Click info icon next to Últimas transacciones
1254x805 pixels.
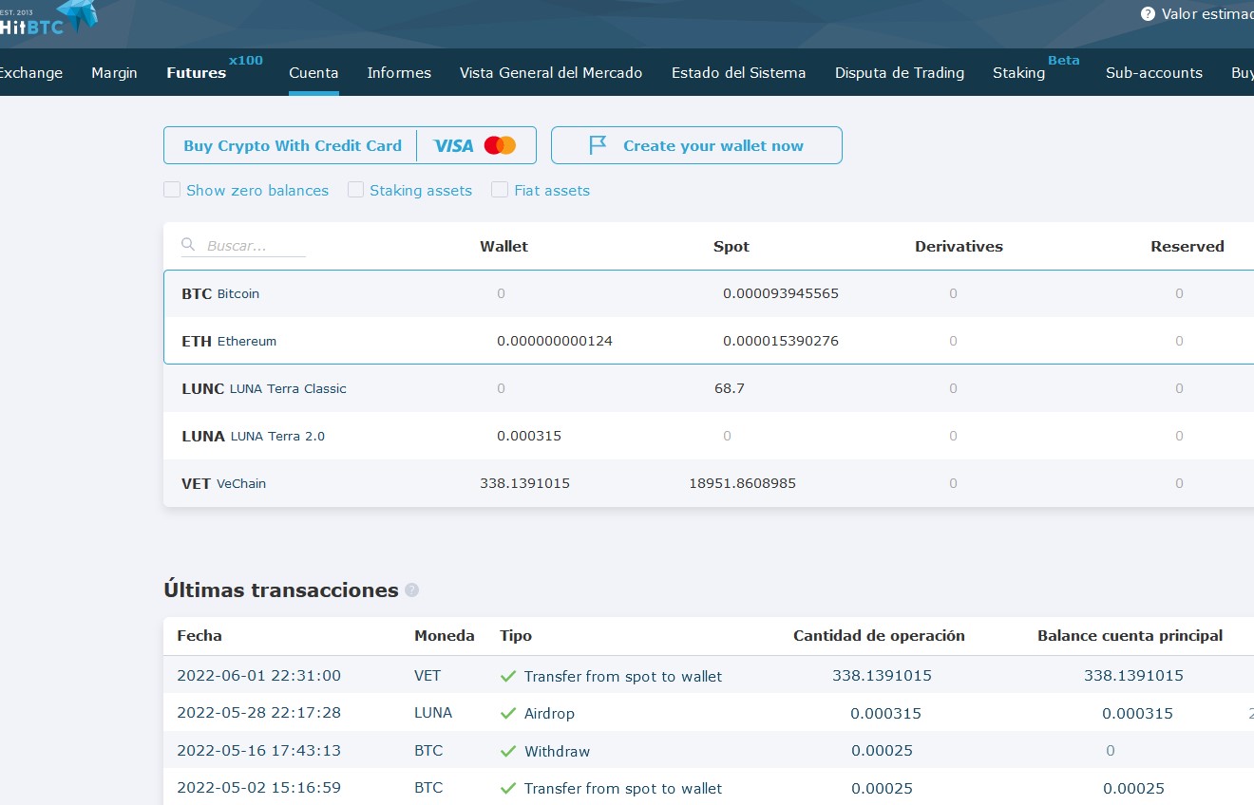pos(411,590)
